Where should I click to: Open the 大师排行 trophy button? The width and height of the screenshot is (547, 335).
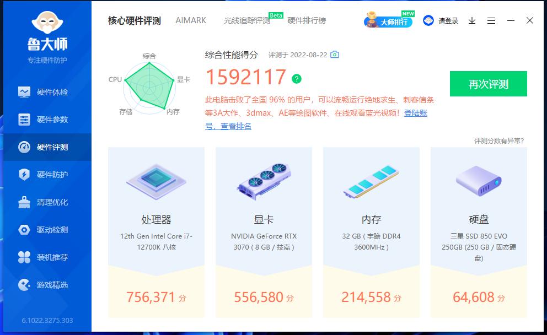pyautogui.click(x=388, y=20)
